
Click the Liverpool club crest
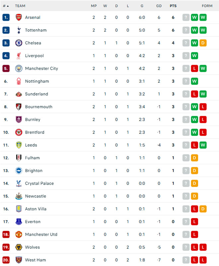point(19,56)
